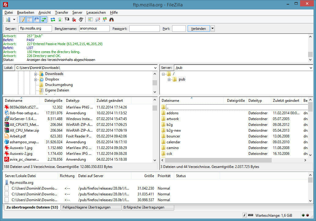Viewport: 316px width, 221px height.
Task: Disconnect from server using the red X icon
Action: [x=74, y=20]
